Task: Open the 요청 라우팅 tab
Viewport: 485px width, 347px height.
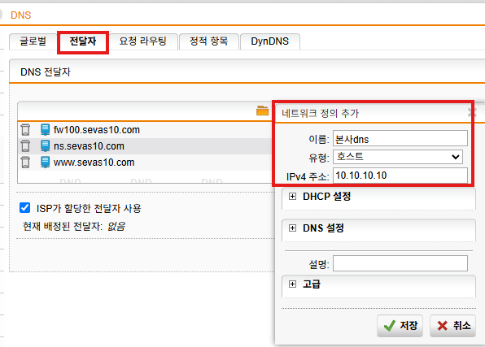Action: (x=143, y=41)
